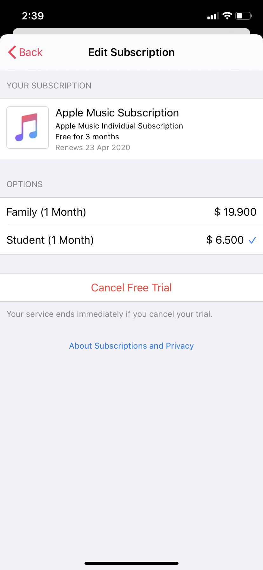263x570 pixels.
Task: Tap the cellular signal bars icon
Action: 213,16
